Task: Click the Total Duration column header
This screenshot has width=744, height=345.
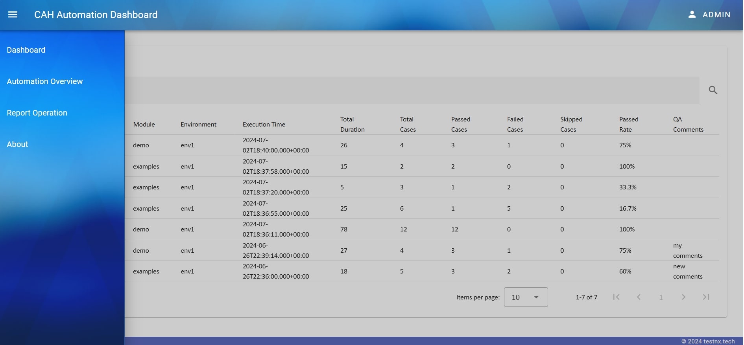Action: click(353, 124)
